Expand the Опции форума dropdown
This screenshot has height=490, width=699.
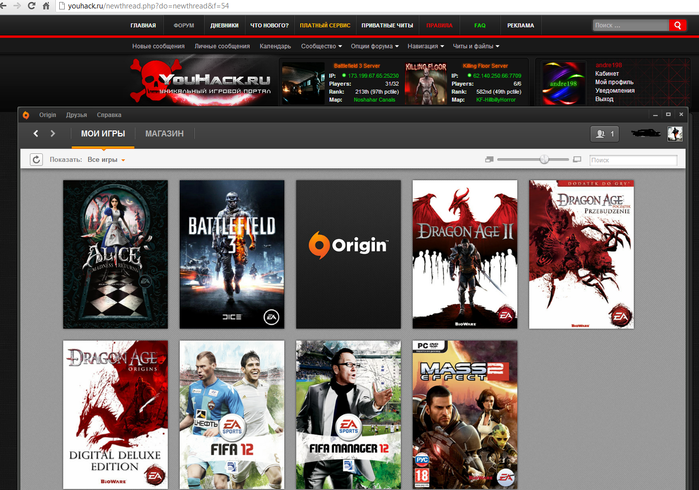pos(375,46)
